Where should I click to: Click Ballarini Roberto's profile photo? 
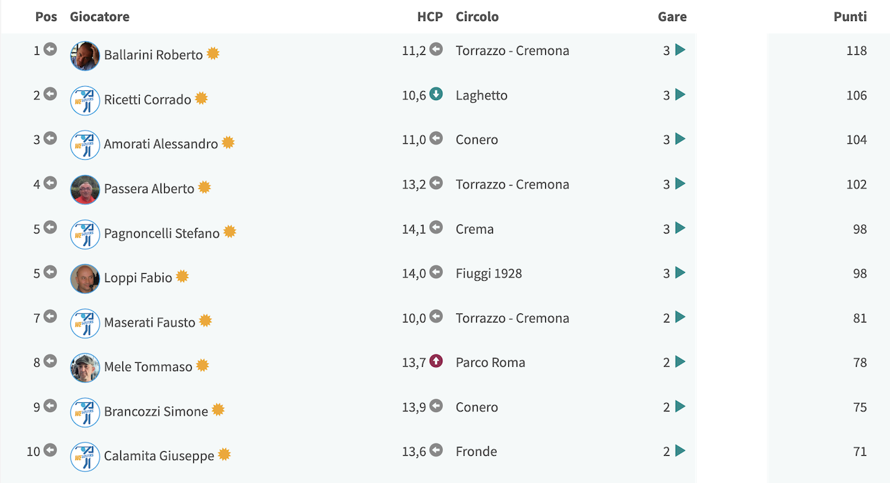(x=85, y=56)
